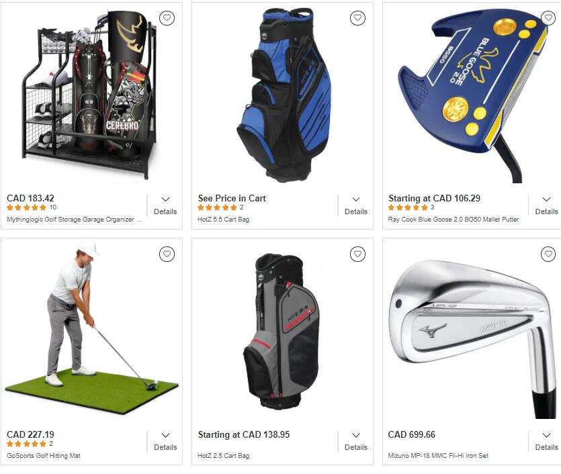Viewport: 561px width, 474px height.
Task: View the blue HotZ 5.5 cart bag image
Action: point(284,95)
